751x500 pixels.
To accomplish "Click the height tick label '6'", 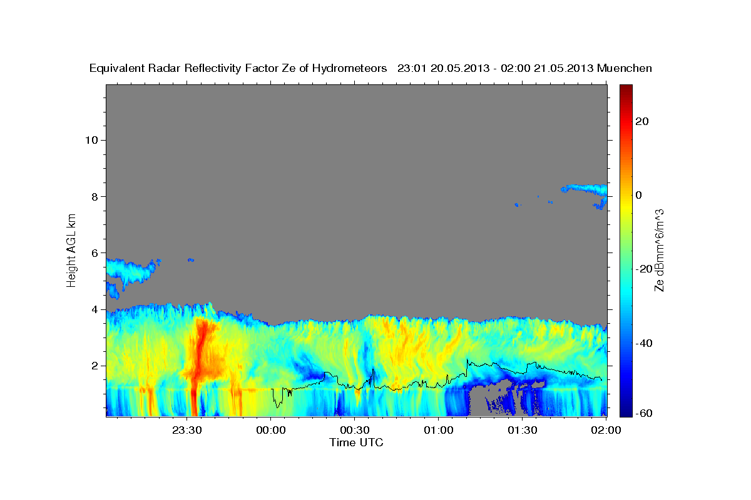I will click(93, 252).
